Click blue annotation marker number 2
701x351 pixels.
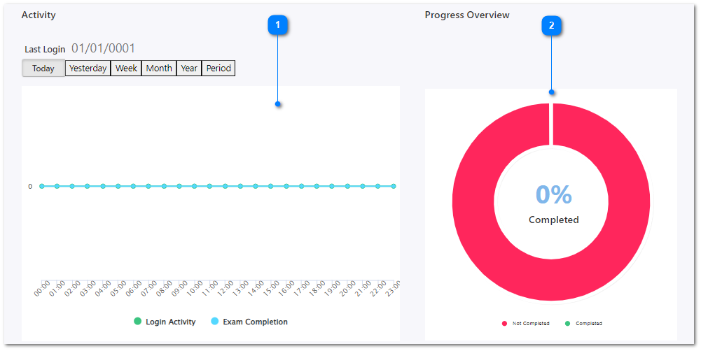pyautogui.click(x=552, y=25)
